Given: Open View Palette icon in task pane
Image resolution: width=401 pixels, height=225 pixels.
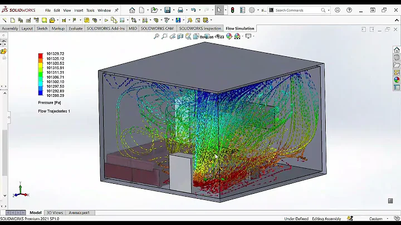Looking at the screenshot, I should point(397,72).
